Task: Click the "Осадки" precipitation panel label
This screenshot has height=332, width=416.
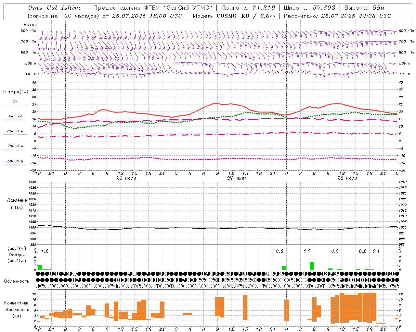Action: click(x=17, y=255)
